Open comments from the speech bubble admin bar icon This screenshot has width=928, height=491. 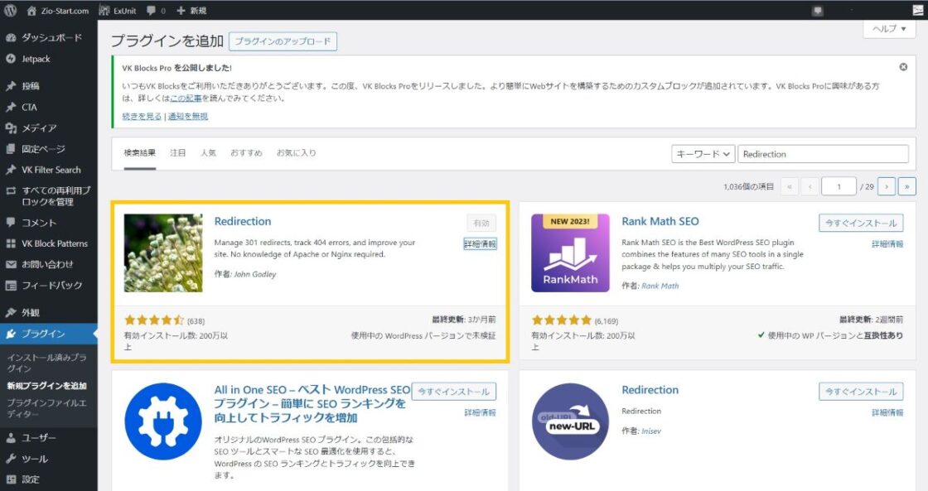coord(150,11)
